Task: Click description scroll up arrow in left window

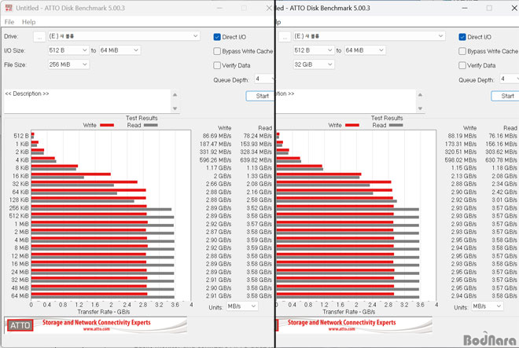Action: click(175, 95)
